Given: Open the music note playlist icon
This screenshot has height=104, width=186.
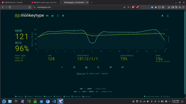Looking at the screenshot, I should pos(169,7).
